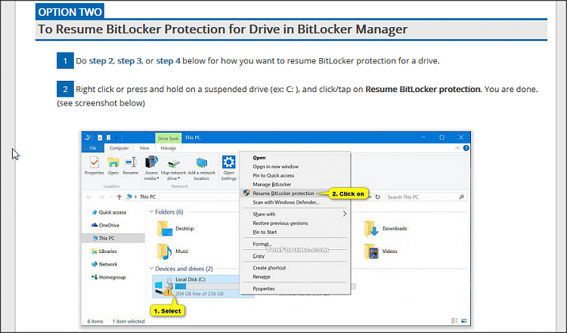
Task: Select the Downloads folder icon
Action: pos(371,229)
